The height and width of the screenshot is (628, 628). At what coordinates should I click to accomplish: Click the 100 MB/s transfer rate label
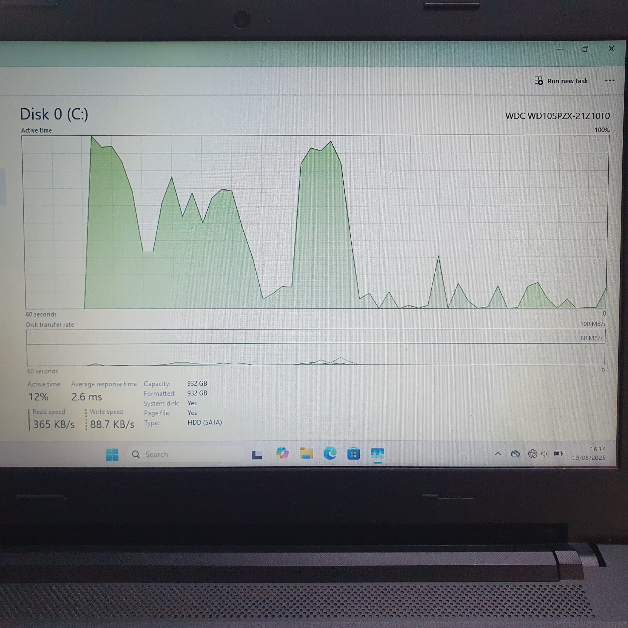coord(593,324)
